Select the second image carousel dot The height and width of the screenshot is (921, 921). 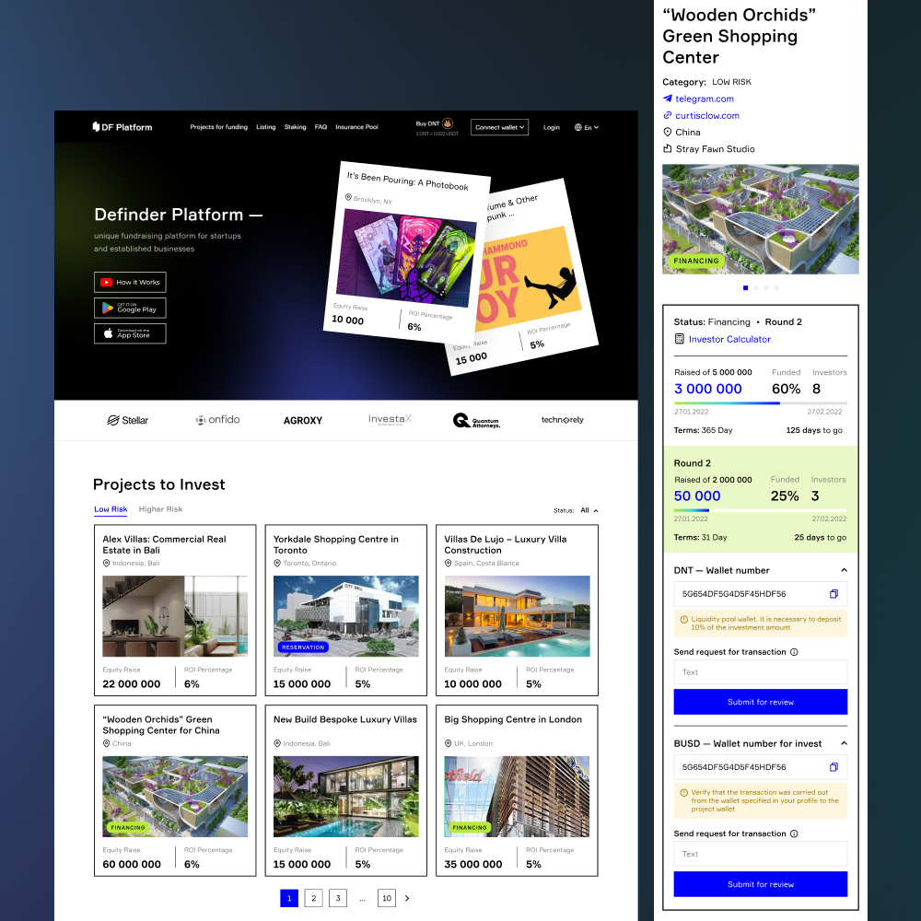pos(755,287)
